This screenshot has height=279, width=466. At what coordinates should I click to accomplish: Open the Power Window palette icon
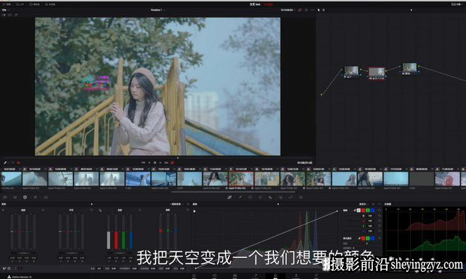point(250,197)
